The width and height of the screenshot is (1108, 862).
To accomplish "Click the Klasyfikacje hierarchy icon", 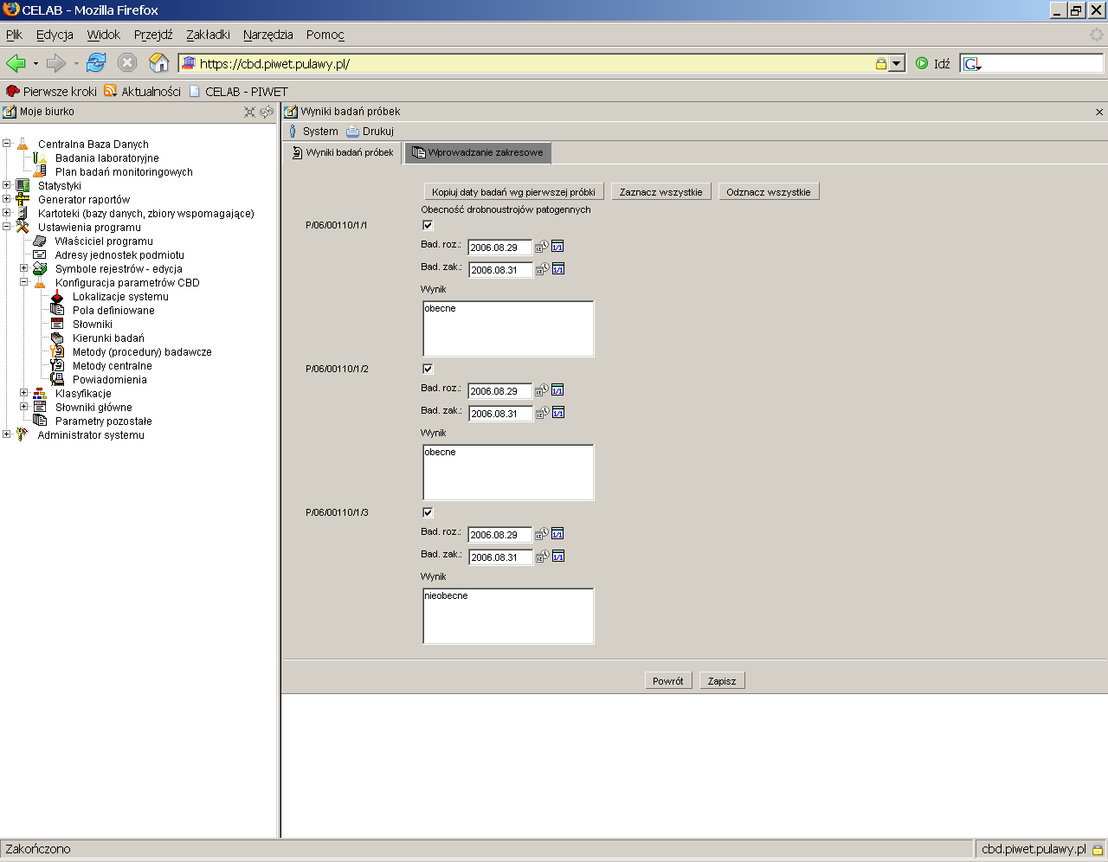I will 40,393.
